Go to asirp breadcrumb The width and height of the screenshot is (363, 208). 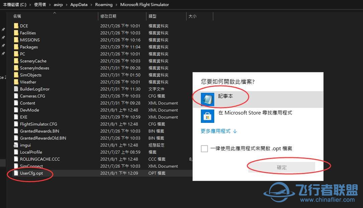(58, 5)
